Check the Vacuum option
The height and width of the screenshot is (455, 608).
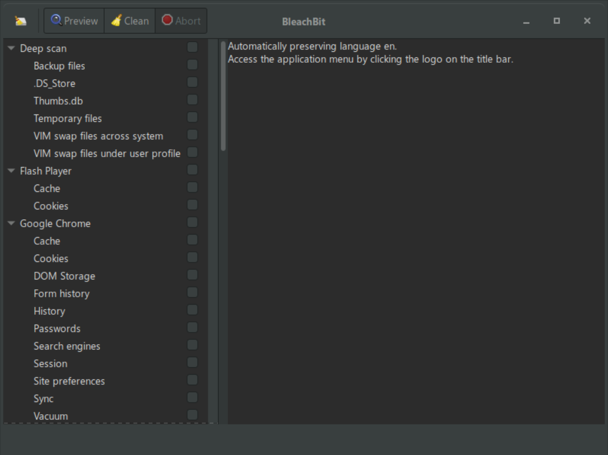193,415
